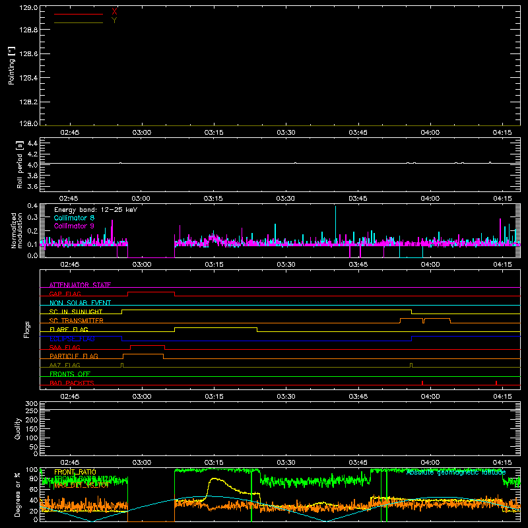Select the 'Degrees or %' axis title
The image size is (528, 528).
coord(17,494)
